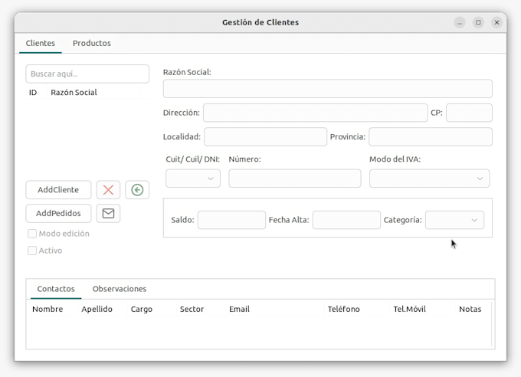The height and width of the screenshot is (377, 521).
Task: Focus the Razón Social input field
Action: 328,89
